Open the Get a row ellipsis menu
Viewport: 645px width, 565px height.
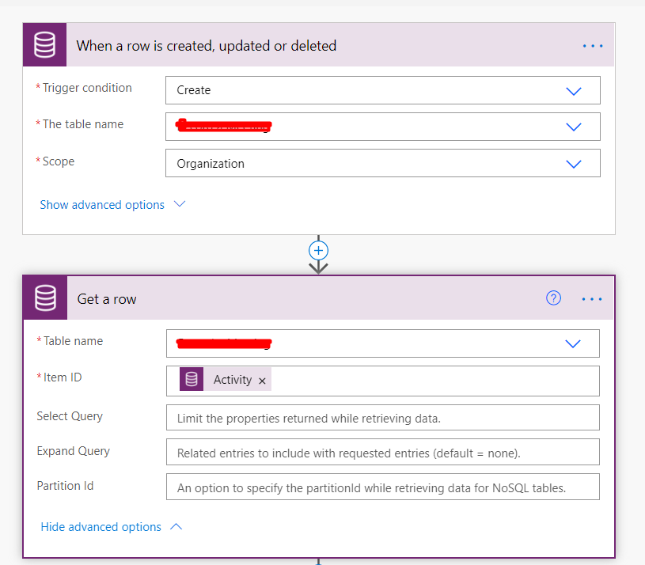(x=592, y=299)
